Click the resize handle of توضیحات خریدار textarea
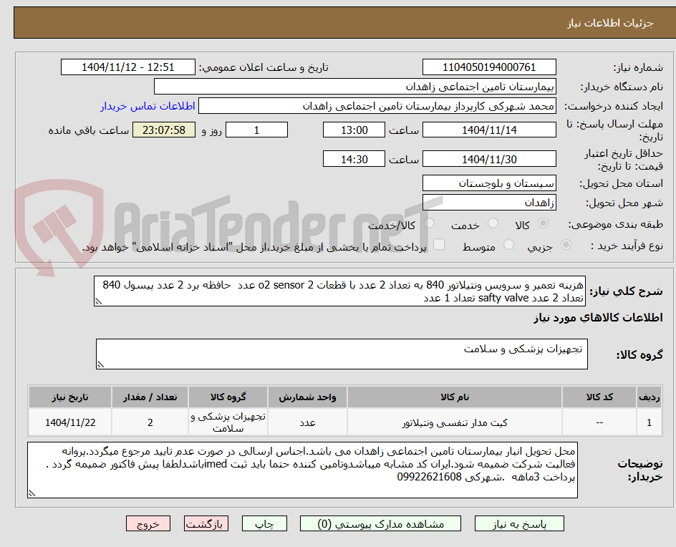 tap(32, 493)
